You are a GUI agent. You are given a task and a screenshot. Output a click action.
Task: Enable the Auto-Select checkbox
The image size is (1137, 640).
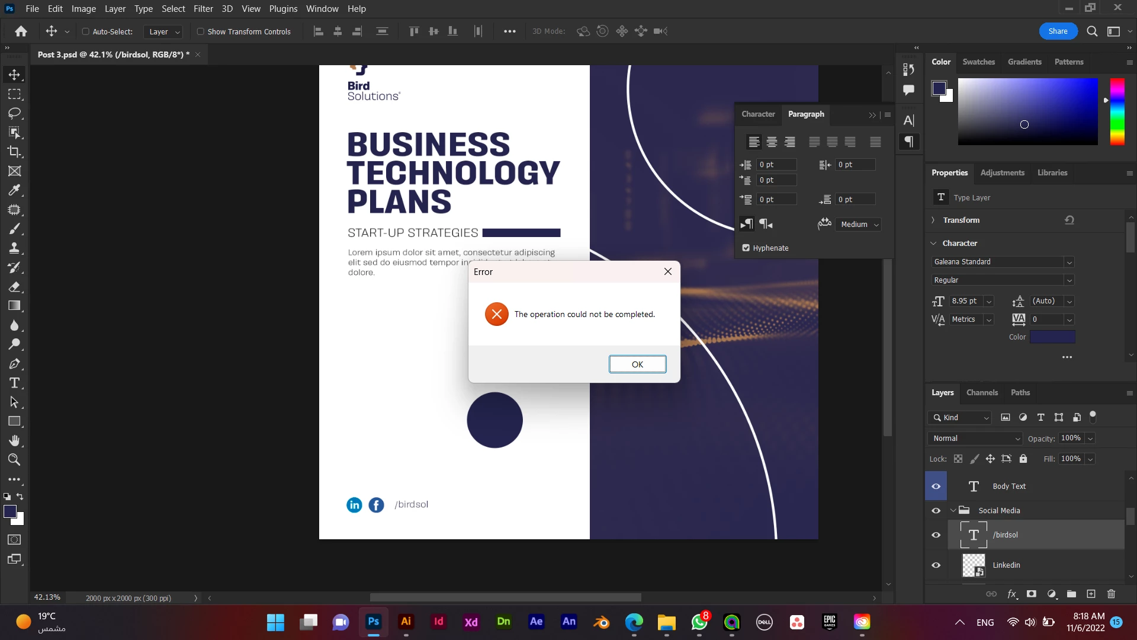[x=85, y=31]
